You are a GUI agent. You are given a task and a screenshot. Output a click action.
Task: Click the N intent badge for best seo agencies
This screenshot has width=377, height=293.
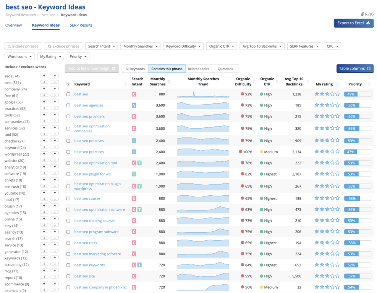tap(134, 105)
